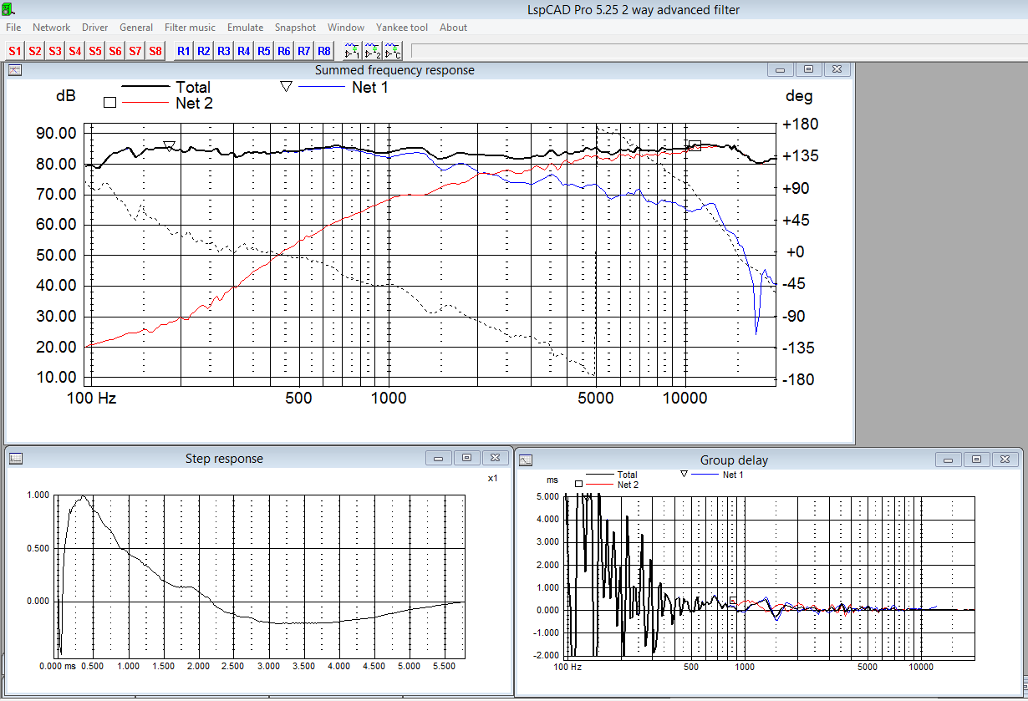Viewport: 1028px width, 701px height.
Task: Select the filter network C toolbar icon
Action: coord(393,51)
